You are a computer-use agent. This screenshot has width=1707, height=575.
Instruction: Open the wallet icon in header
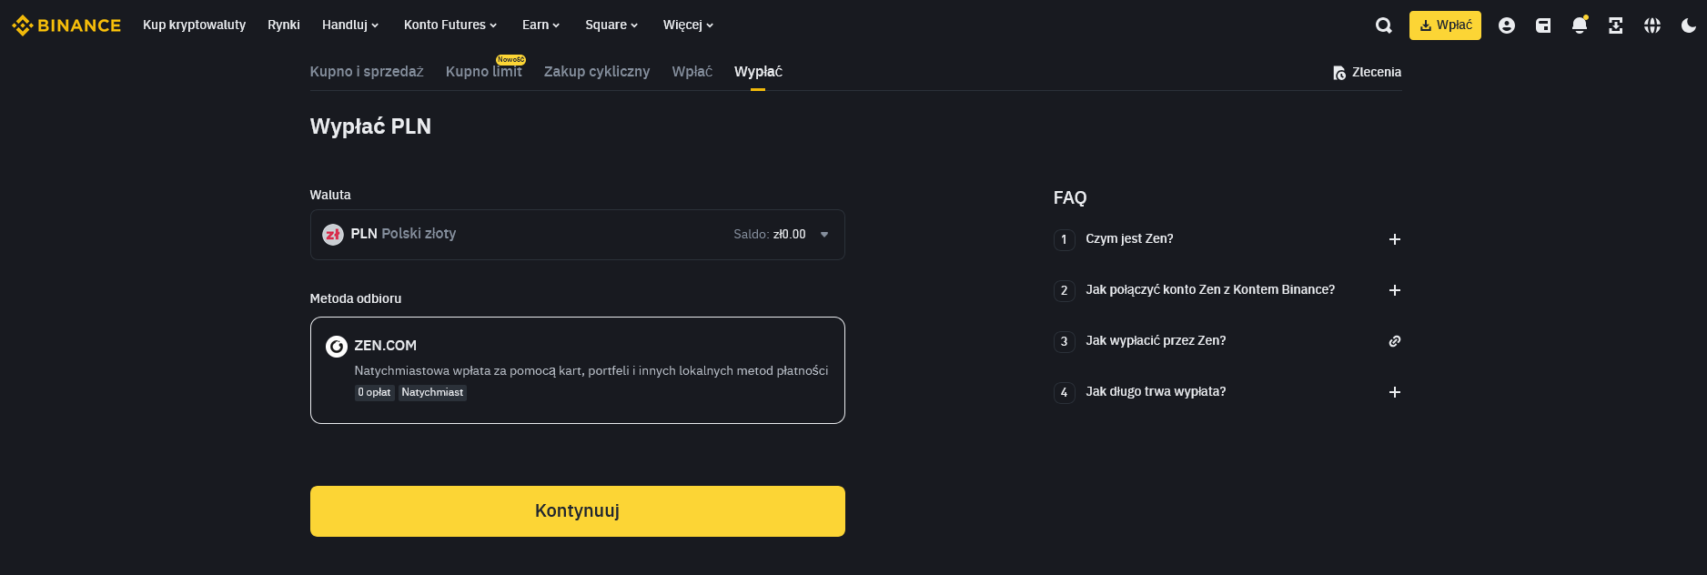coord(1543,25)
